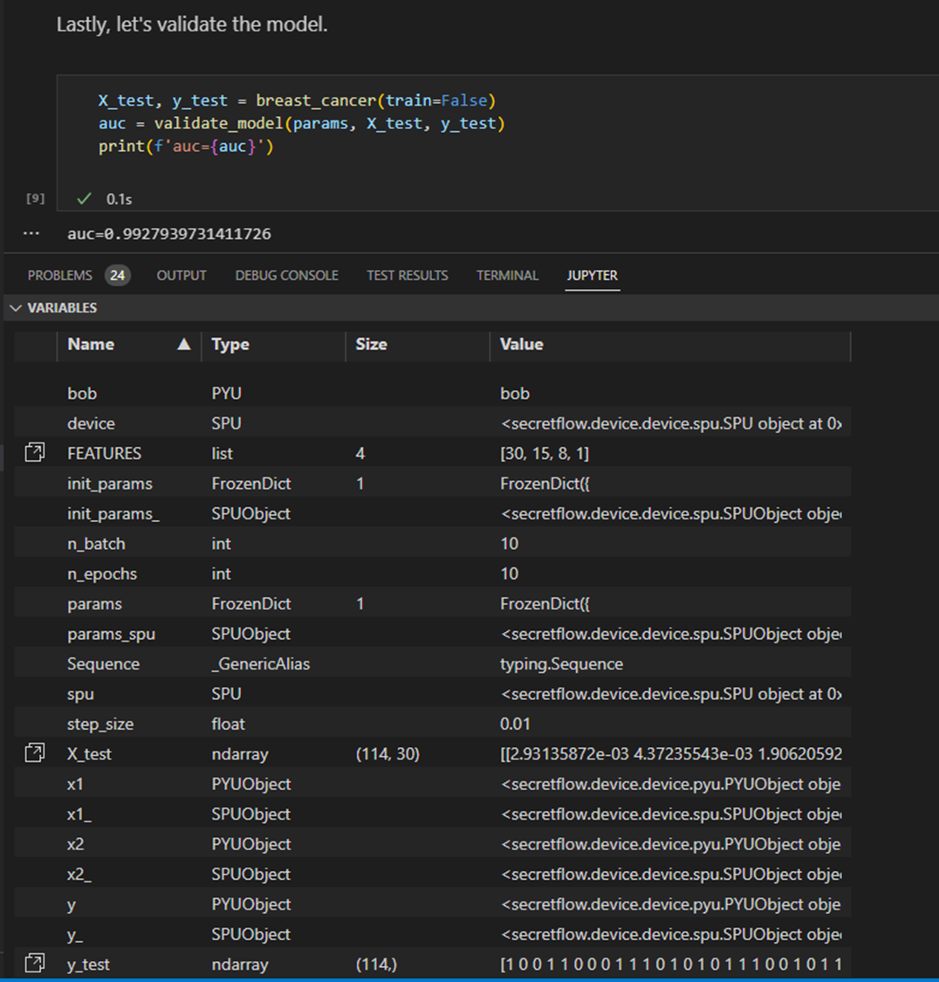
Task: Select the currently active JUPYTER tab
Action: pos(593,274)
